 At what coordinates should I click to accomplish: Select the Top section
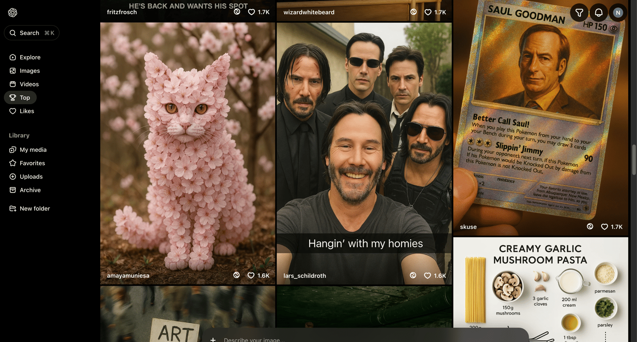pyautogui.click(x=20, y=97)
